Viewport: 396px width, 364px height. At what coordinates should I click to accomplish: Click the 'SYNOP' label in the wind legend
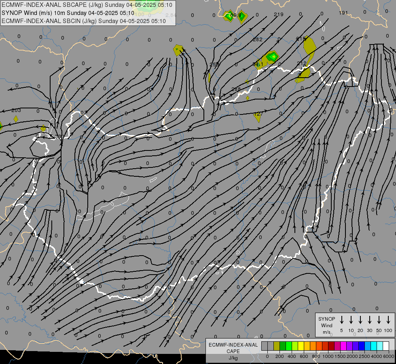click(326, 319)
